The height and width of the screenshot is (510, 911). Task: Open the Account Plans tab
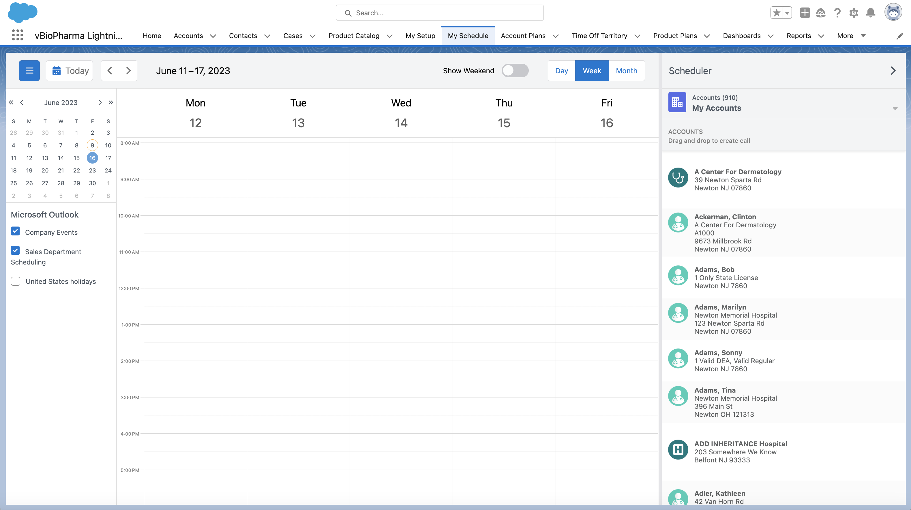(x=523, y=36)
